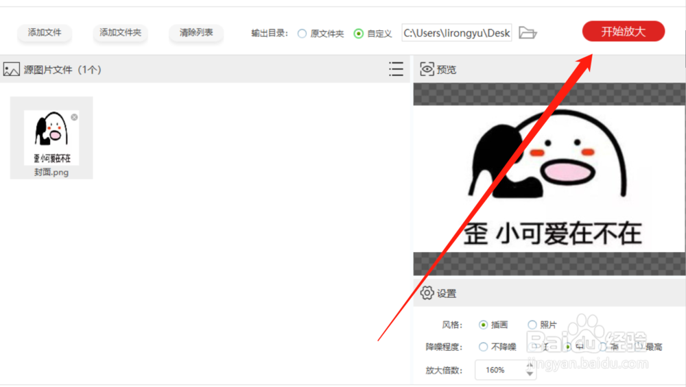Click the preview image of the cartoon
Screen dimensions: 686x387
[549, 179]
